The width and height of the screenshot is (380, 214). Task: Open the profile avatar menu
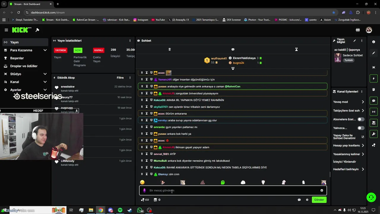coord(369,30)
